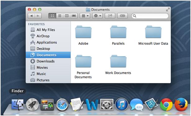Click the Finder search field
Screen dimensions: 191x116
pos(150,16)
